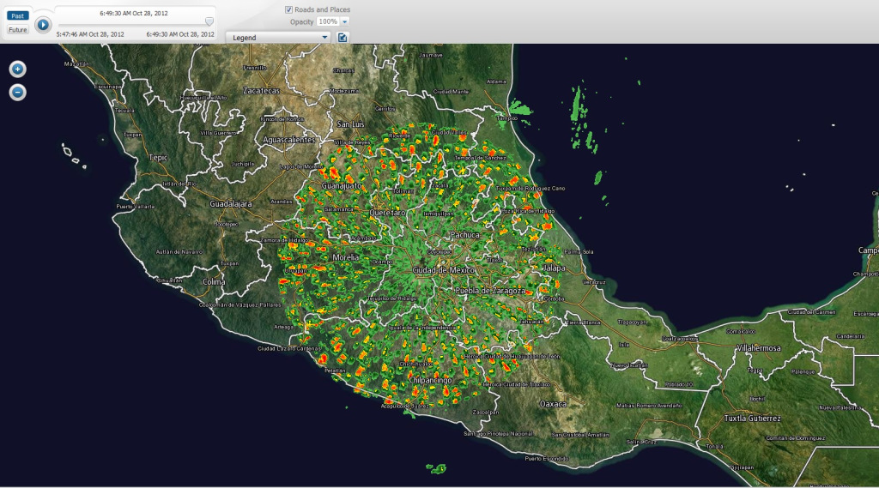Click the Guadalajara map label

click(x=231, y=204)
